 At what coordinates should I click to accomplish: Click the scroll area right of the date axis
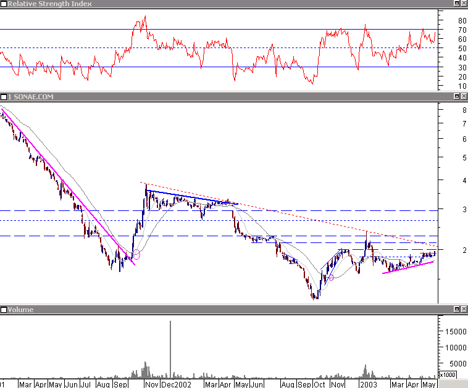453,384
